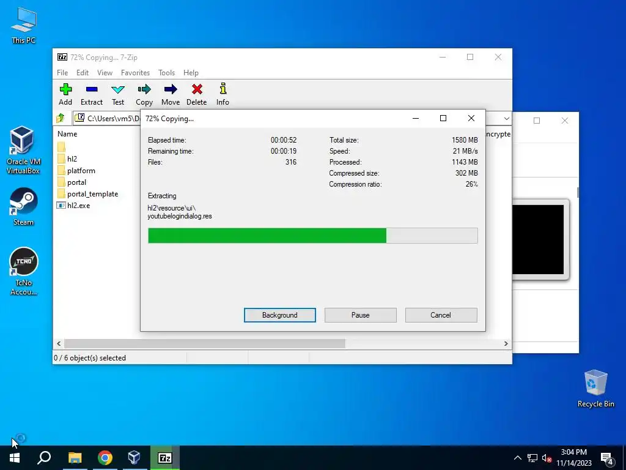The image size is (626, 470).
Task: Open the File menu
Action: (x=62, y=73)
